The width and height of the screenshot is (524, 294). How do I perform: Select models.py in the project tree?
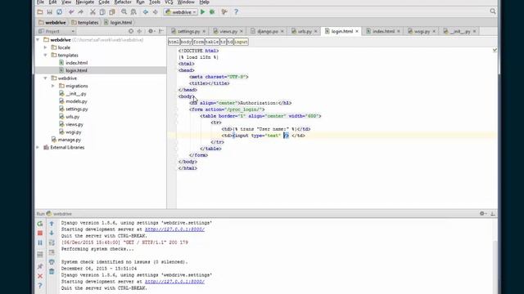click(76, 101)
